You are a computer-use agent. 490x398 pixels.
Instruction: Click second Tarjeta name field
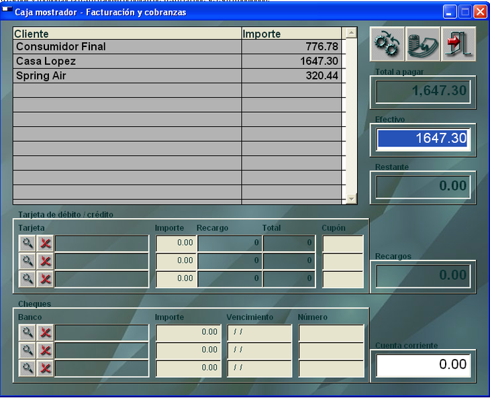click(x=101, y=261)
